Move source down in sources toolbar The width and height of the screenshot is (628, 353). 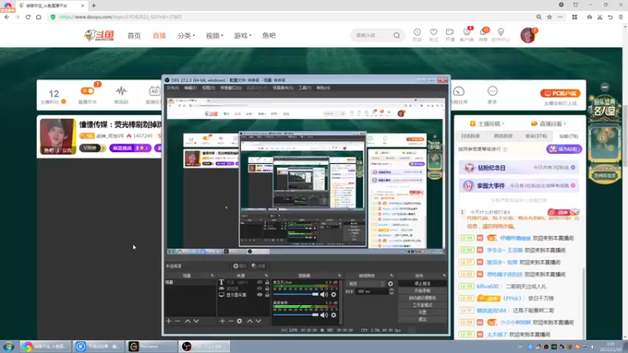coord(258,321)
